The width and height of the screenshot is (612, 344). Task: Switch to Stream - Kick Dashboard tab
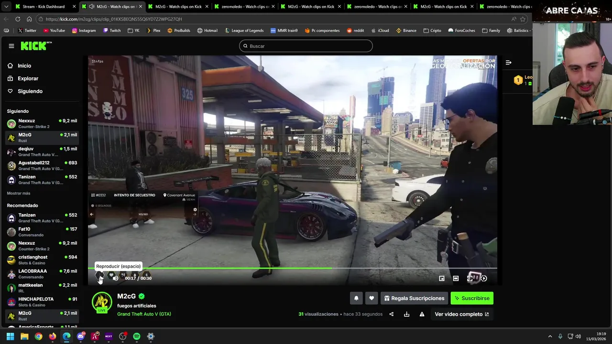tap(44, 7)
